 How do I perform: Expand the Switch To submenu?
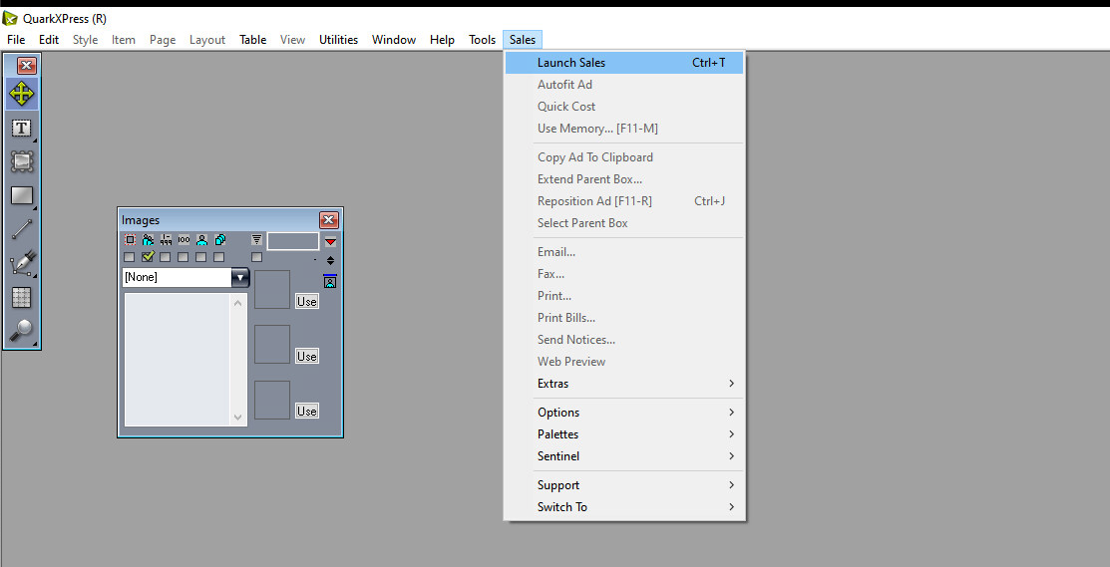(x=624, y=507)
